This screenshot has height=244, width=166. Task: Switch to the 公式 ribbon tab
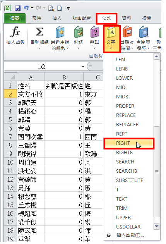(x=106, y=18)
